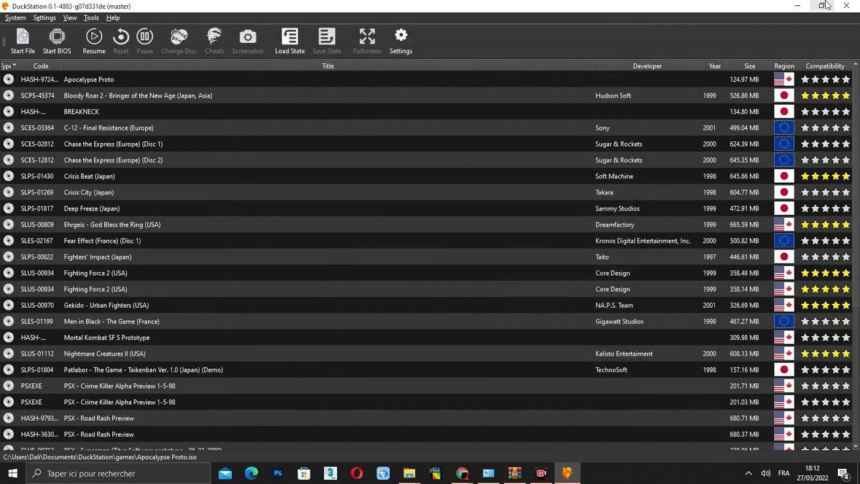Click Hudson Soft developer cell
This screenshot has height=484, width=860.
613,95
